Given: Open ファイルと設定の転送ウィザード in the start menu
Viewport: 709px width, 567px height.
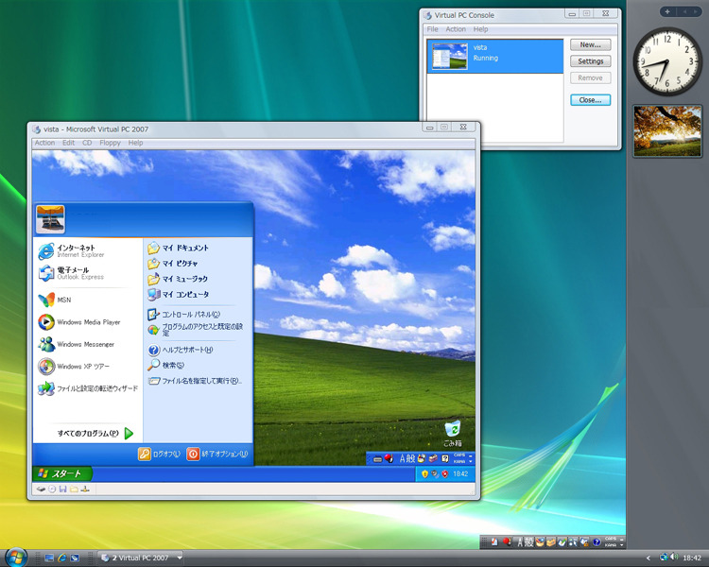Looking at the screenshot, I should tap(88, 388).
